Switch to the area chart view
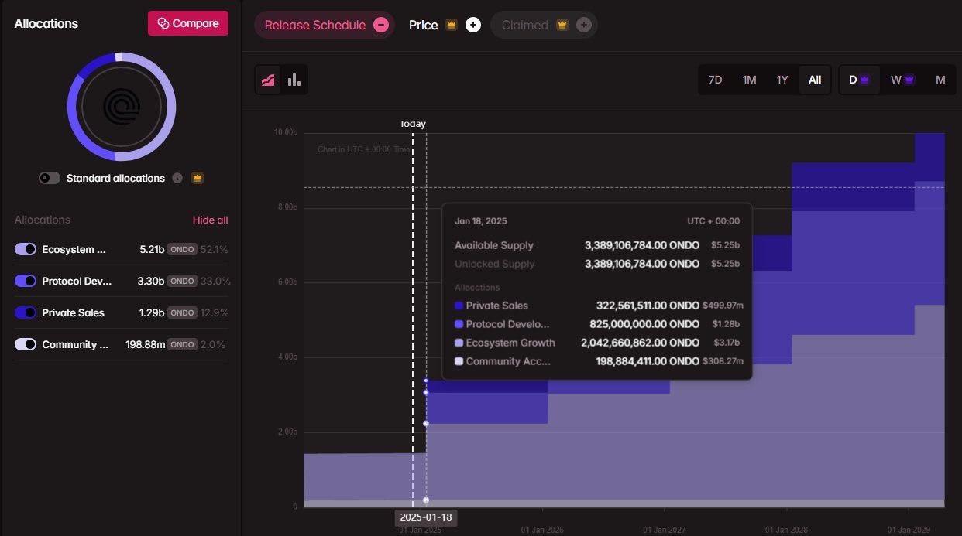962x536 pixels. [x=269, y=80]
